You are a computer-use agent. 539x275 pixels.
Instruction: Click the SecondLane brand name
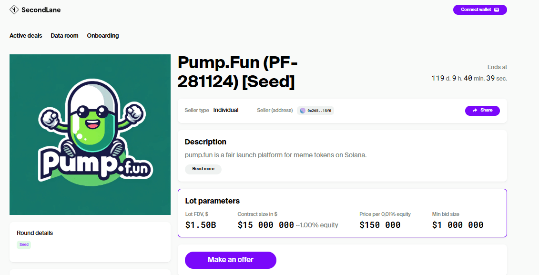(x=41, y=10)
